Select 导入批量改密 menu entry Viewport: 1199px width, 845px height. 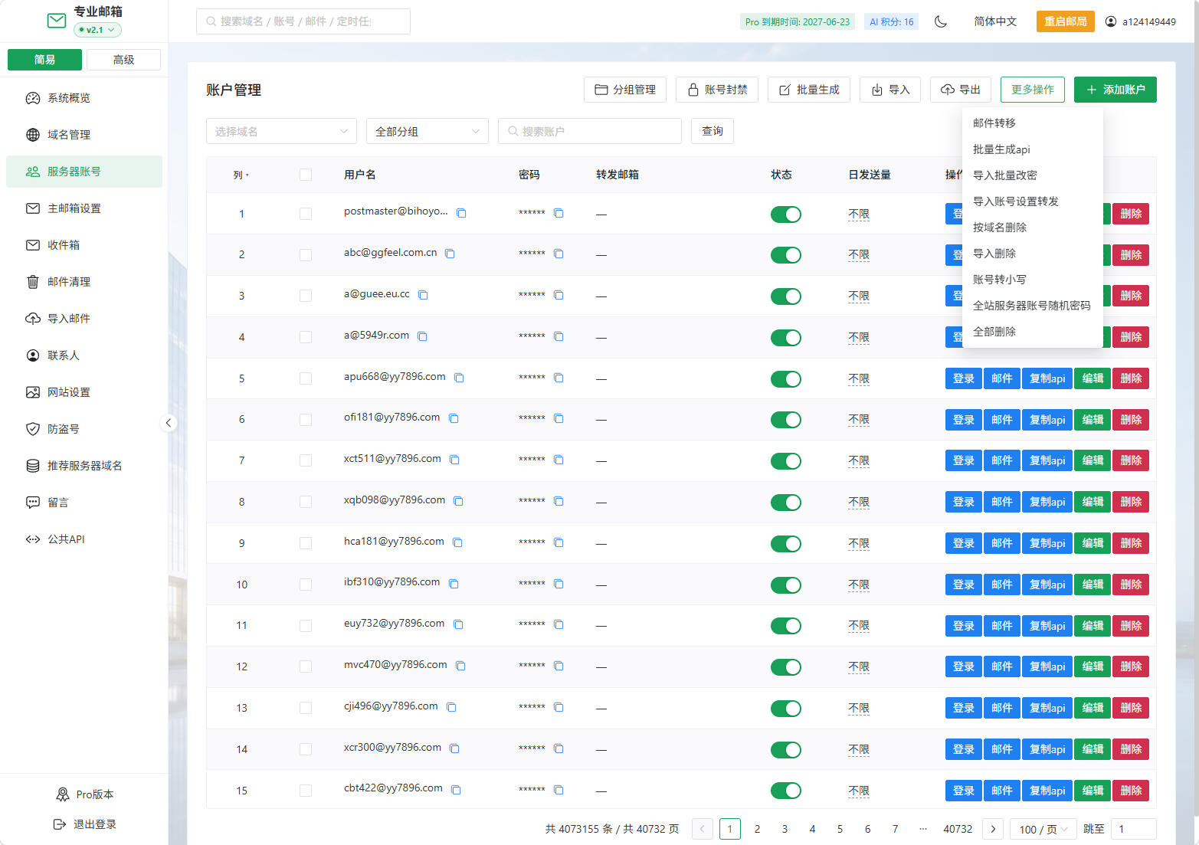coord(1032,175)
